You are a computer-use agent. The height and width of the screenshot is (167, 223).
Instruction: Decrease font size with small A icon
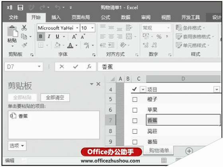(83, 37)
